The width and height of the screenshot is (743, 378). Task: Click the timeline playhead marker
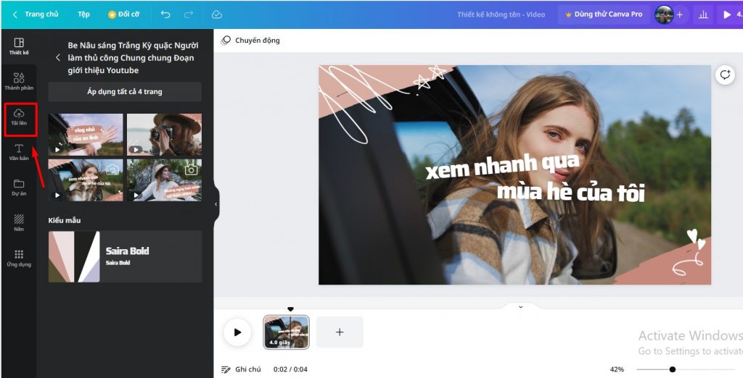click(x=290, y=309)
